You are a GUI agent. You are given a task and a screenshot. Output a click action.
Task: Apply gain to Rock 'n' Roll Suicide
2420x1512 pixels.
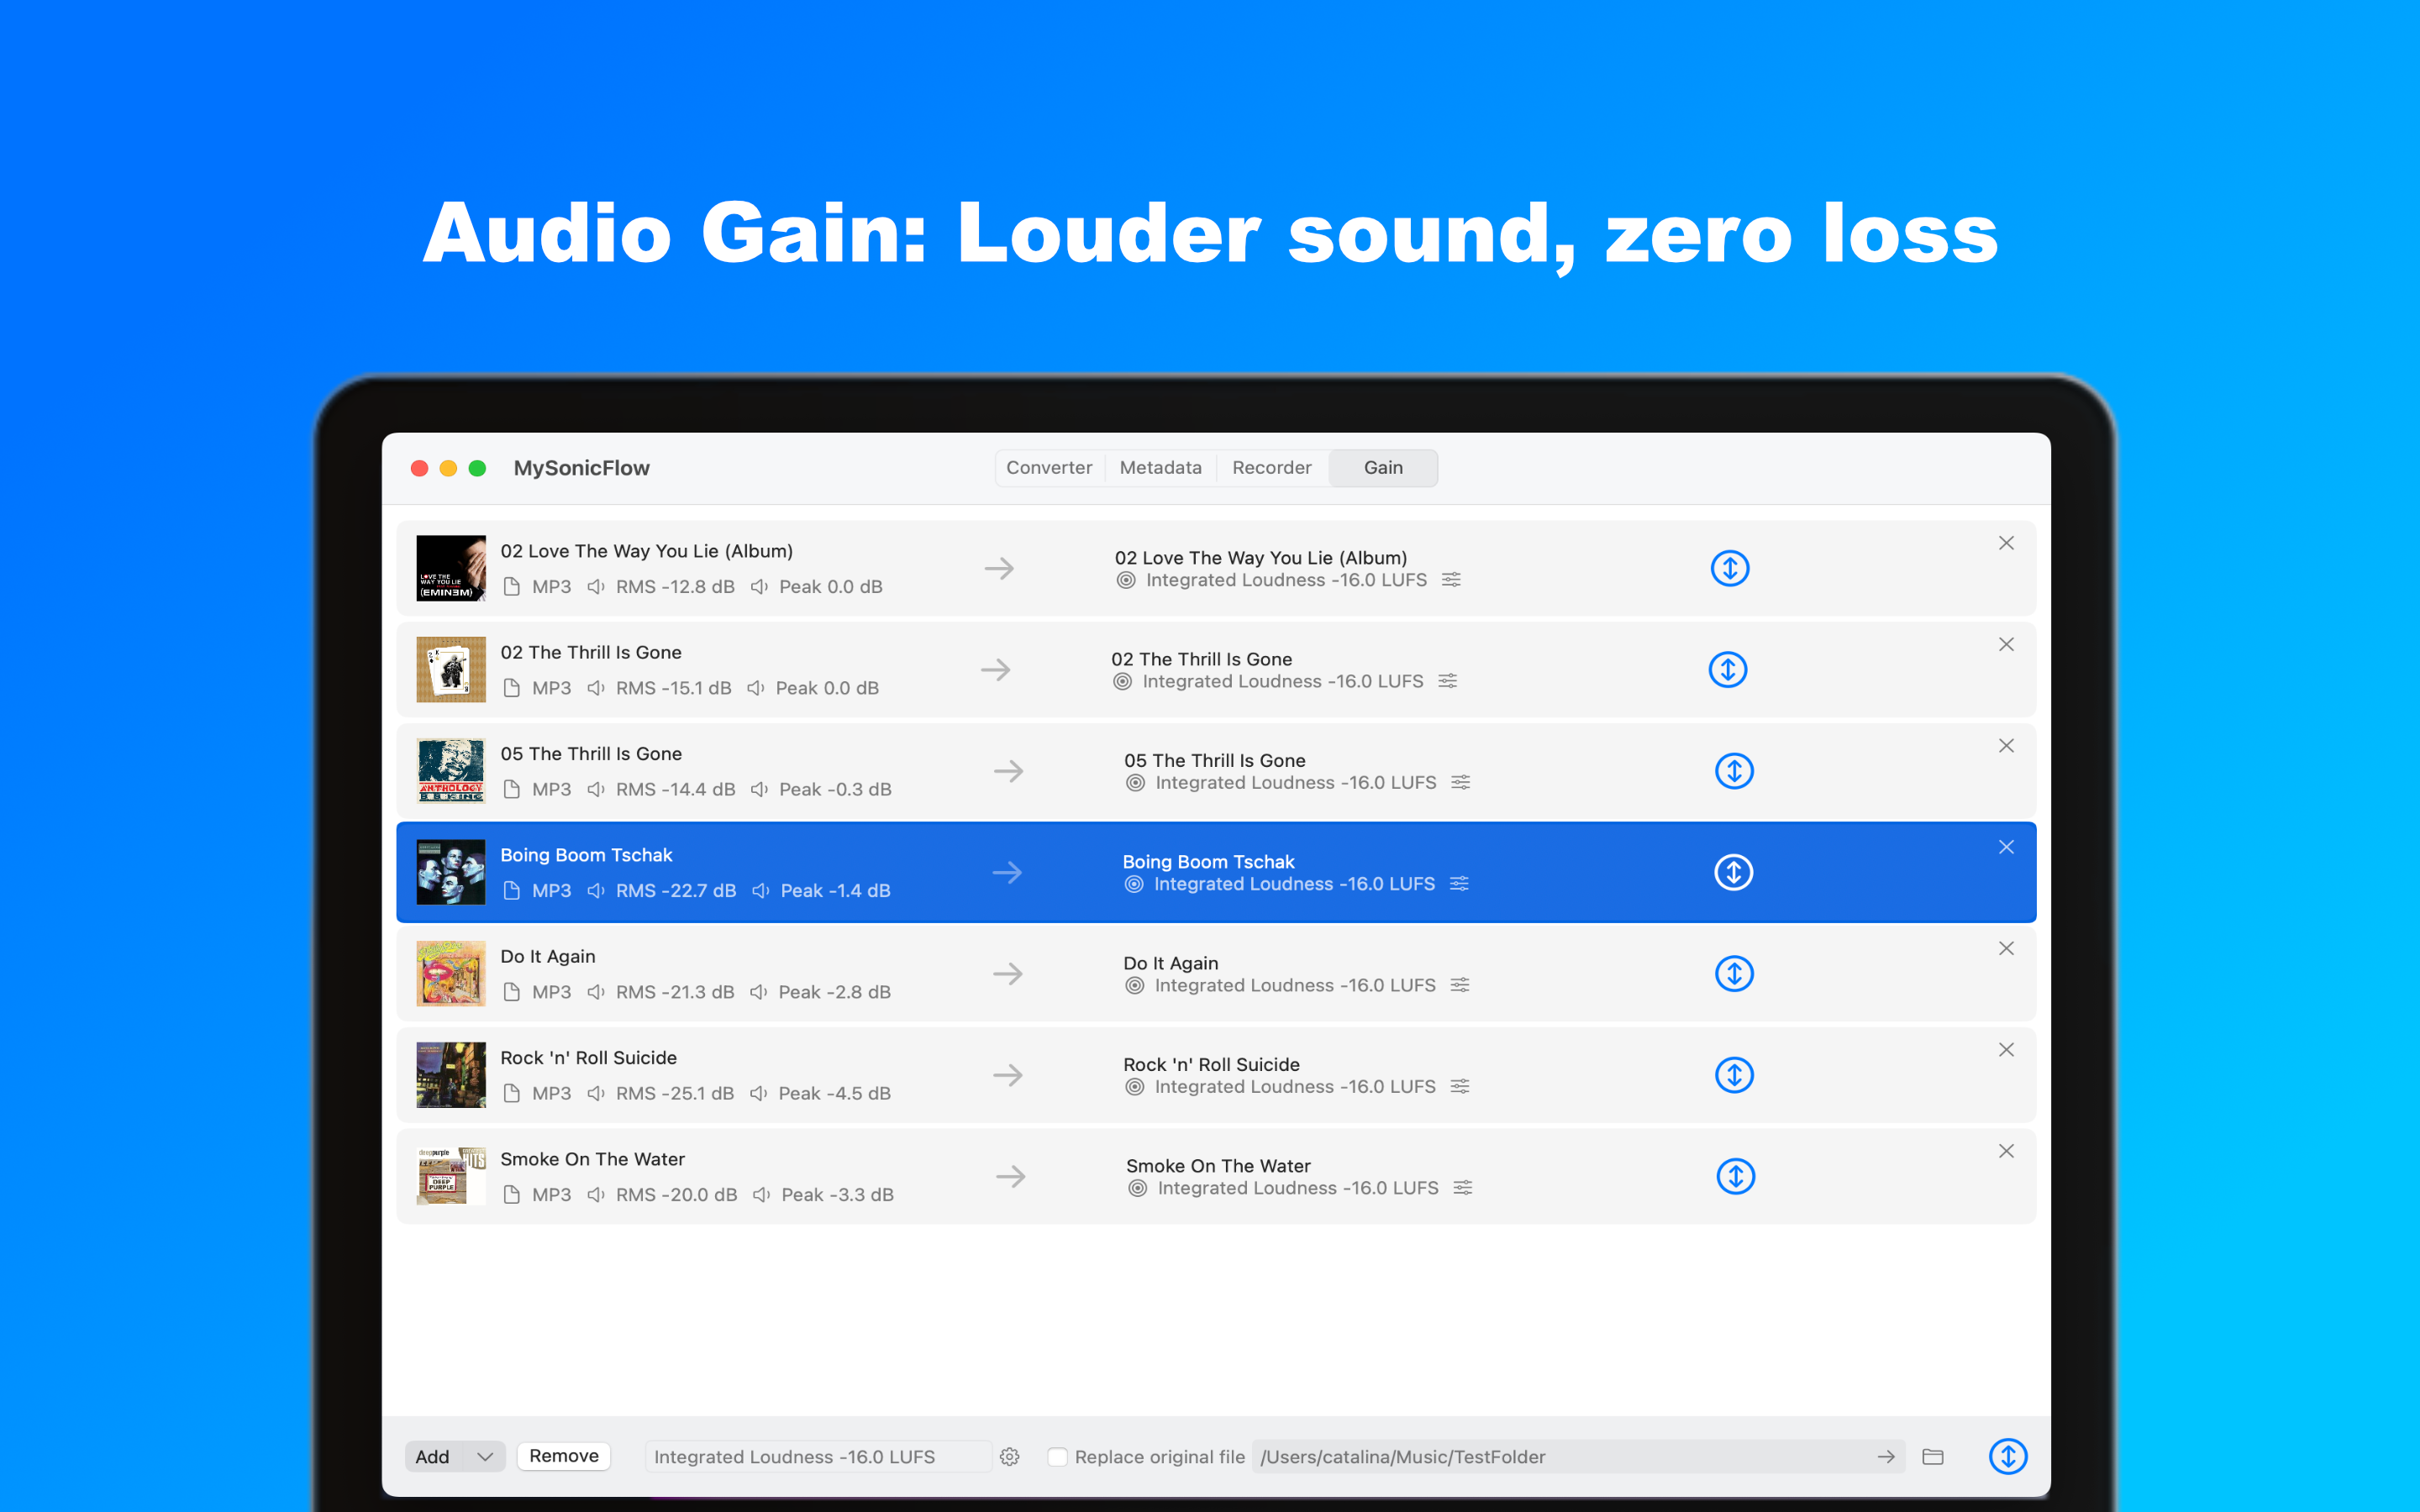[x=1734, y=1075]
